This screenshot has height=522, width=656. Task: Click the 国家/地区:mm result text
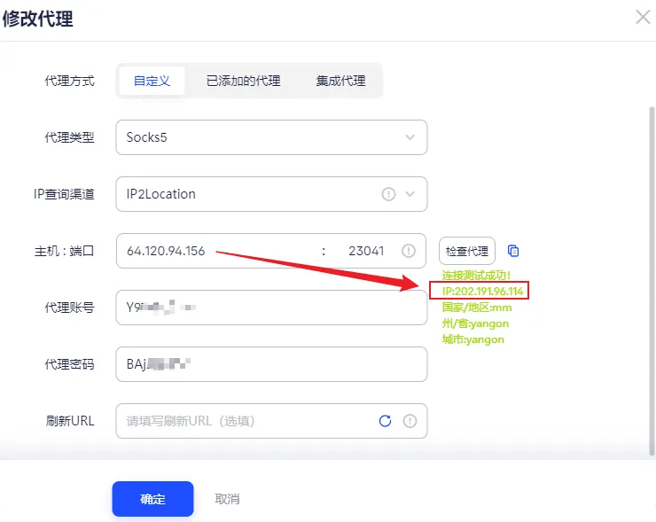click(477, 308)
